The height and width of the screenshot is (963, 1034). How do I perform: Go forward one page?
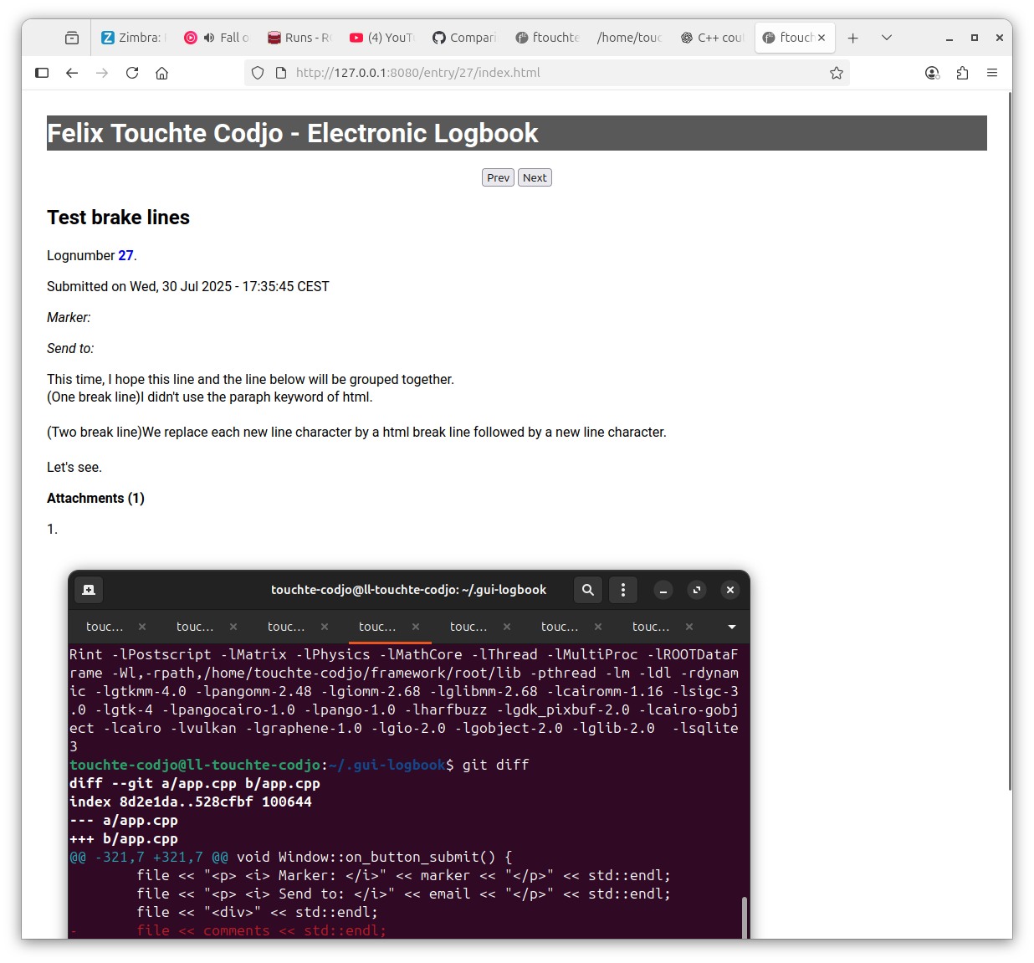pos(102,73)
